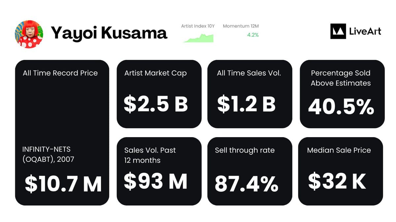Click the green Artist Index 10Y sparkline

(x=198, y=38)
